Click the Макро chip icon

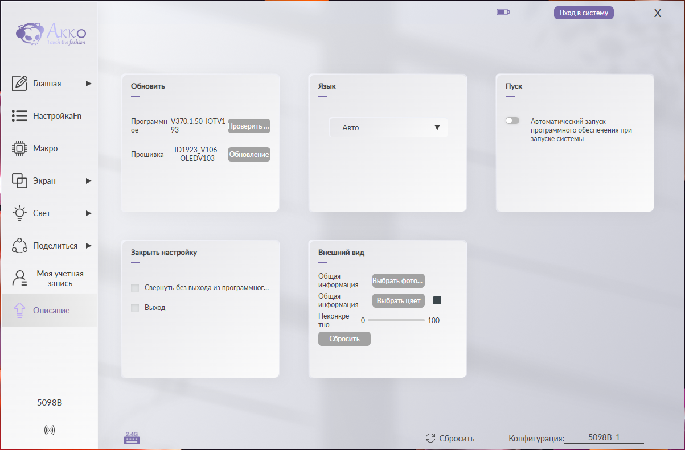20,148
